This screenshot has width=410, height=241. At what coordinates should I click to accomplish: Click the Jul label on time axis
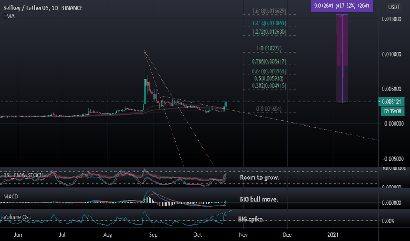click(62, 235)
